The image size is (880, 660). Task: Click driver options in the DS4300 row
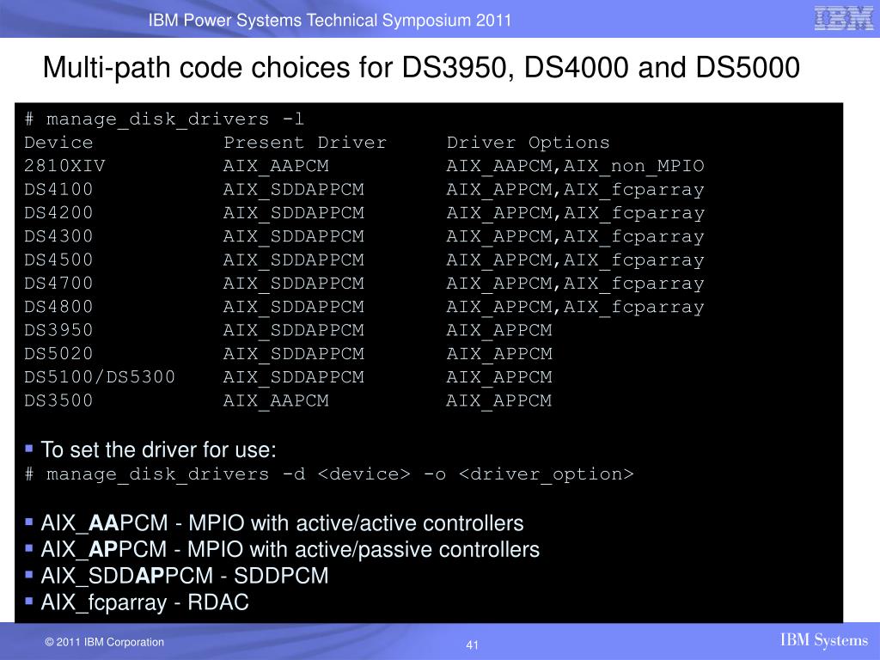(575, 237)
